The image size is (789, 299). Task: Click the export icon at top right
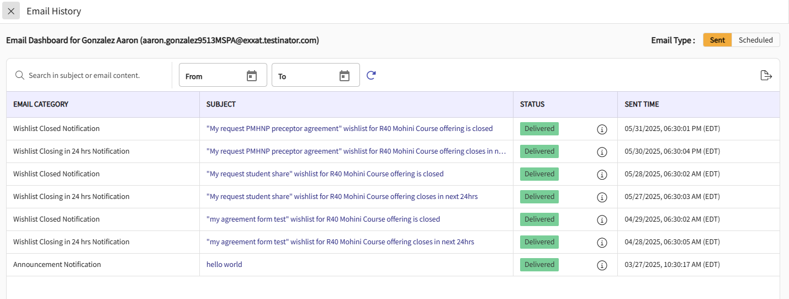(x=766, y=76)
